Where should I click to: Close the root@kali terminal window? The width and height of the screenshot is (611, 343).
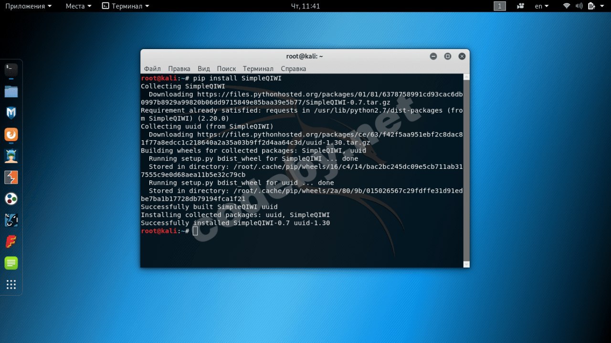tap(462, 56)
